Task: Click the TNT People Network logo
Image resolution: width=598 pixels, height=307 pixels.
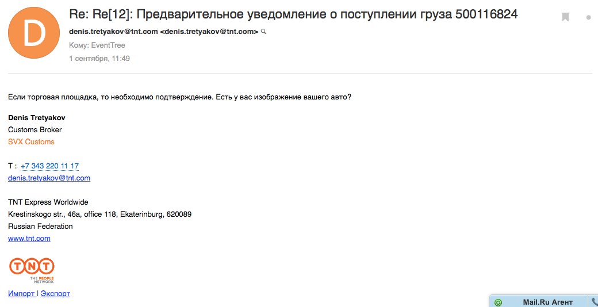Action: (32, 270)
